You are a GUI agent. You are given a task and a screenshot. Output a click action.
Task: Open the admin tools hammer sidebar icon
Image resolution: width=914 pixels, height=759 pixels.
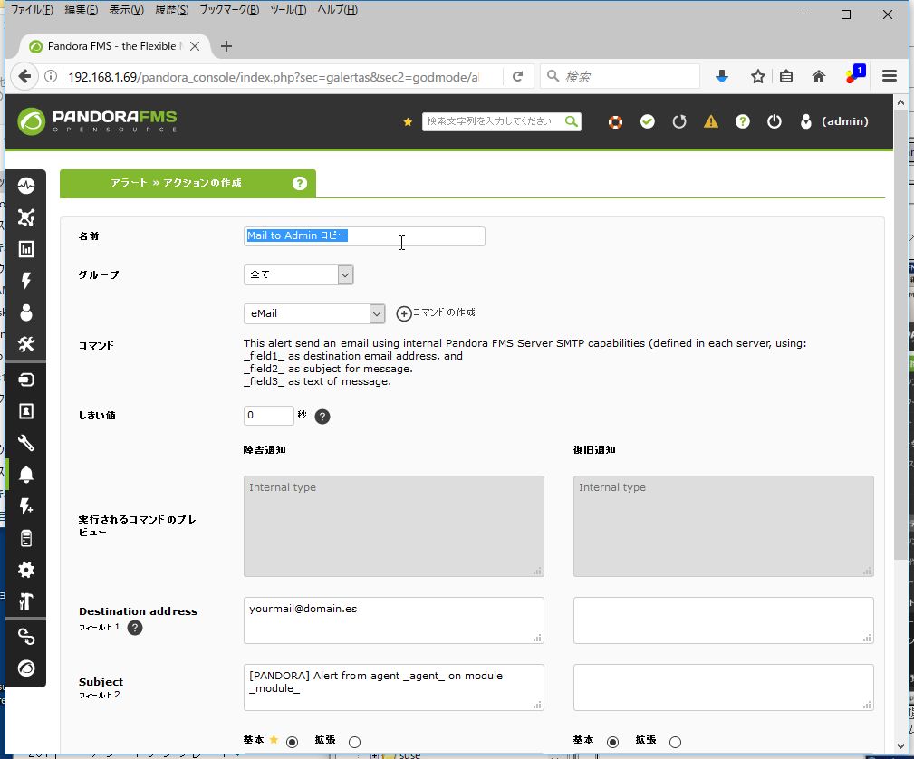tap(26, 601)
